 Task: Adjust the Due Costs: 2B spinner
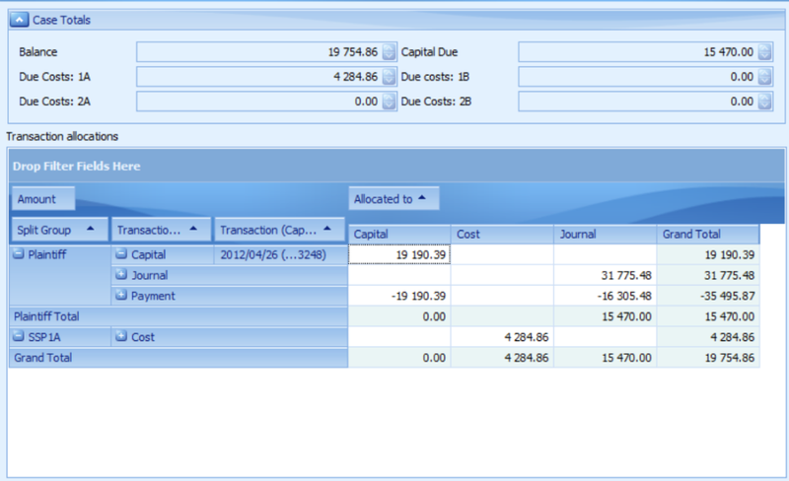(765, 102)
